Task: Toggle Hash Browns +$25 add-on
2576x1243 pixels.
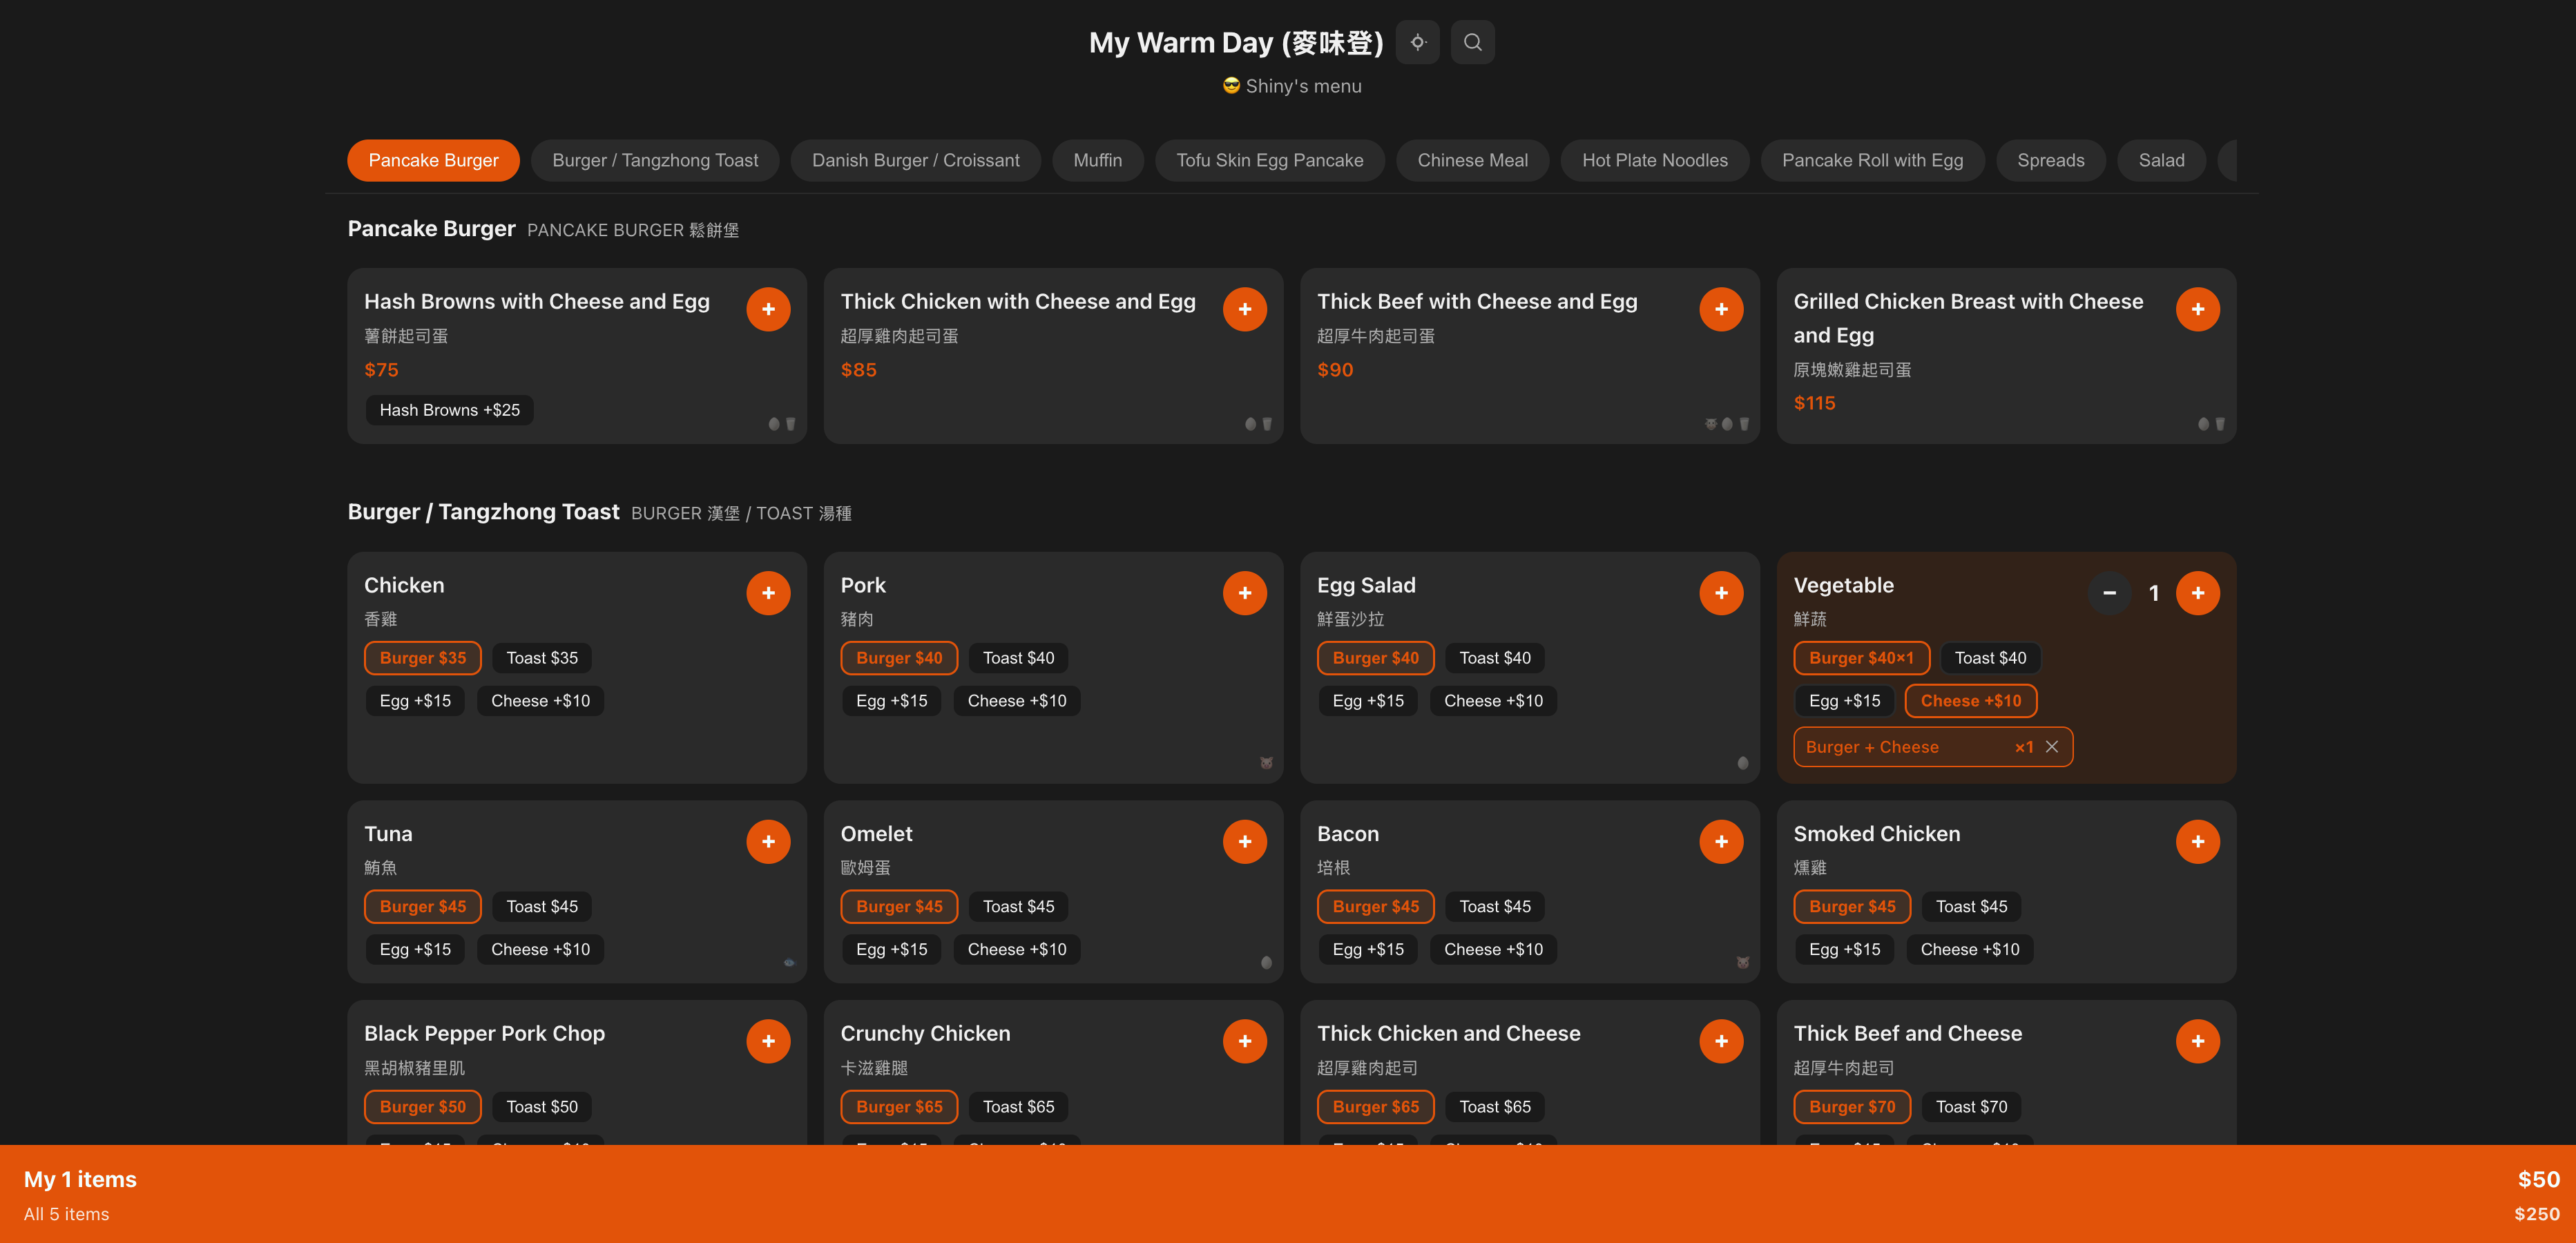Action: click(449, 410)
